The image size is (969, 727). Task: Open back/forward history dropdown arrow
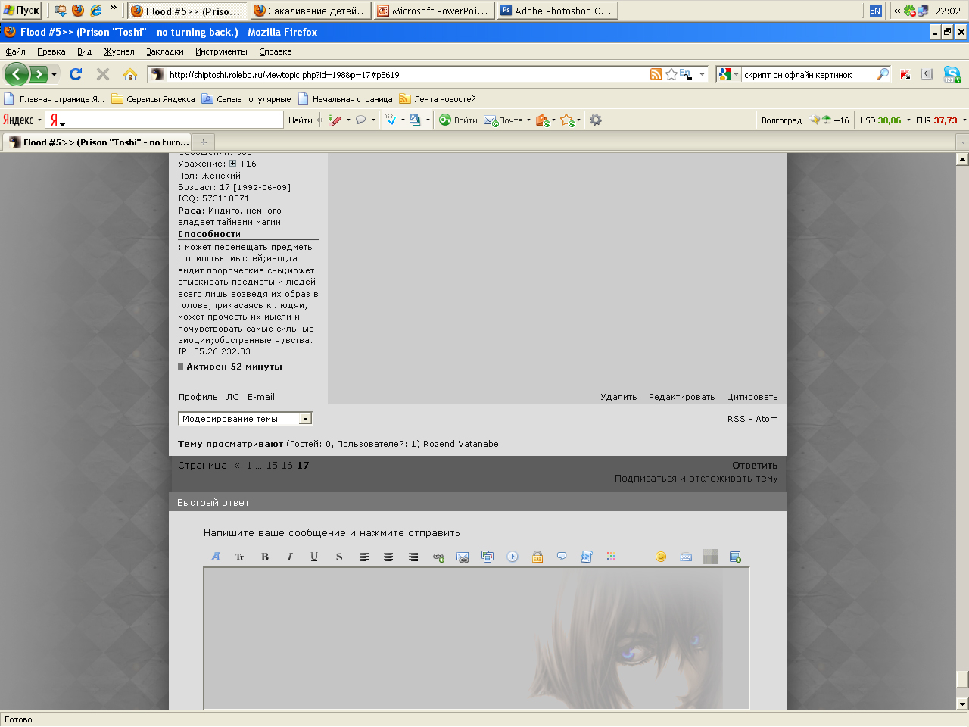tap(54, 74)
